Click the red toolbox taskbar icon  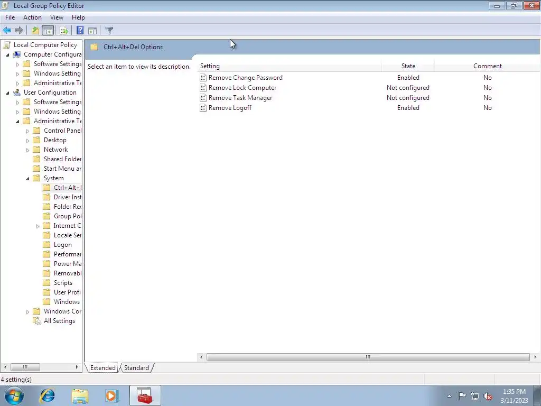tap(145, 395)
